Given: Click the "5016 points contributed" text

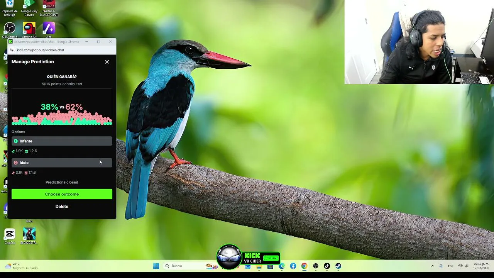Looking at the screenshot, I should 62,84.
